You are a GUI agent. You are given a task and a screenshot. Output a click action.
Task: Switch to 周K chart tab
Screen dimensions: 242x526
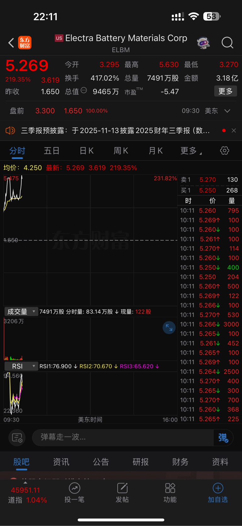121,151
